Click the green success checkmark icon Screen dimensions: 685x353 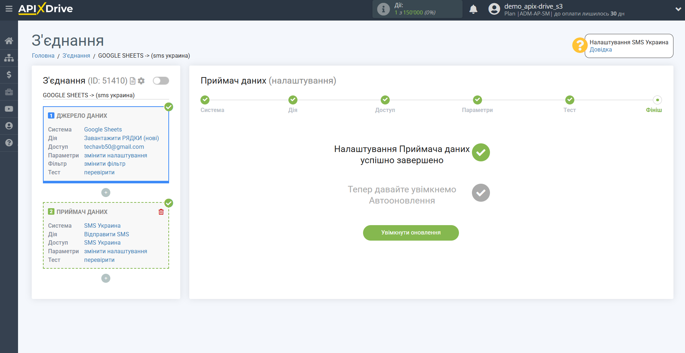(x=481, y=152)
